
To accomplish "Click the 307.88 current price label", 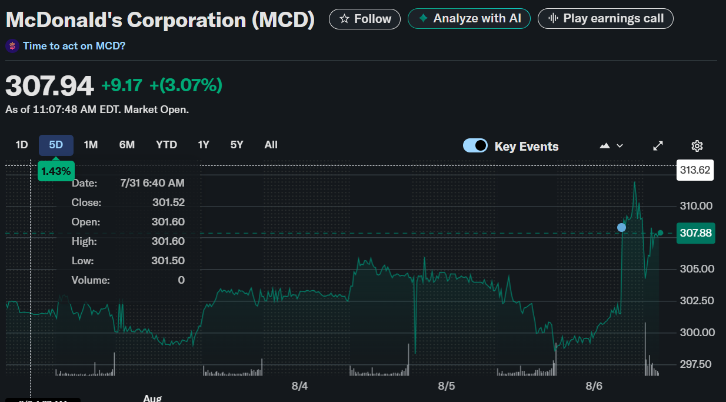I will point(696,233).
